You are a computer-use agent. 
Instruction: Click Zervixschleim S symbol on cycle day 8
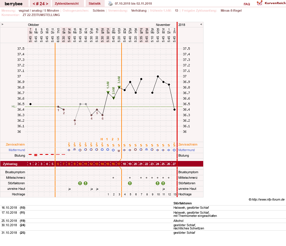click(69, 145)
